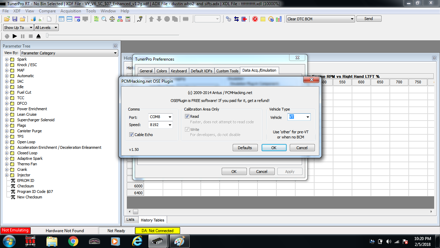
Task: Click Defaults in the OSE Plugin dialog
Action: pos(245,148)
